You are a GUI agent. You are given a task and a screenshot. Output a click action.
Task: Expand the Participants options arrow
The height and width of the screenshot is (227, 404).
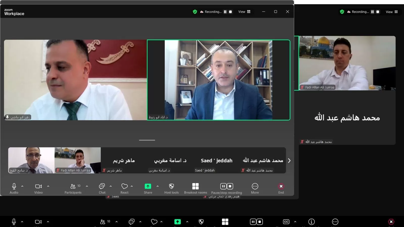tap(87, 186)
